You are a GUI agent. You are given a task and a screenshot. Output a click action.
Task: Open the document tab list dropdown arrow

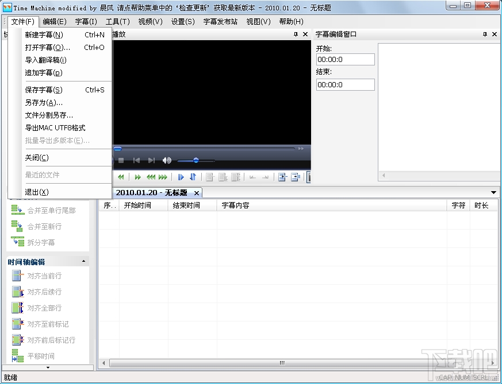coord(494,192)
